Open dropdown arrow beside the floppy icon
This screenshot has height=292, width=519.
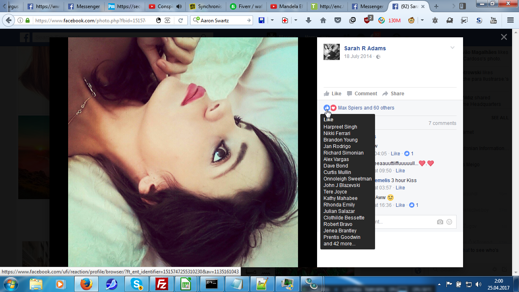click(x=272, y=20)
